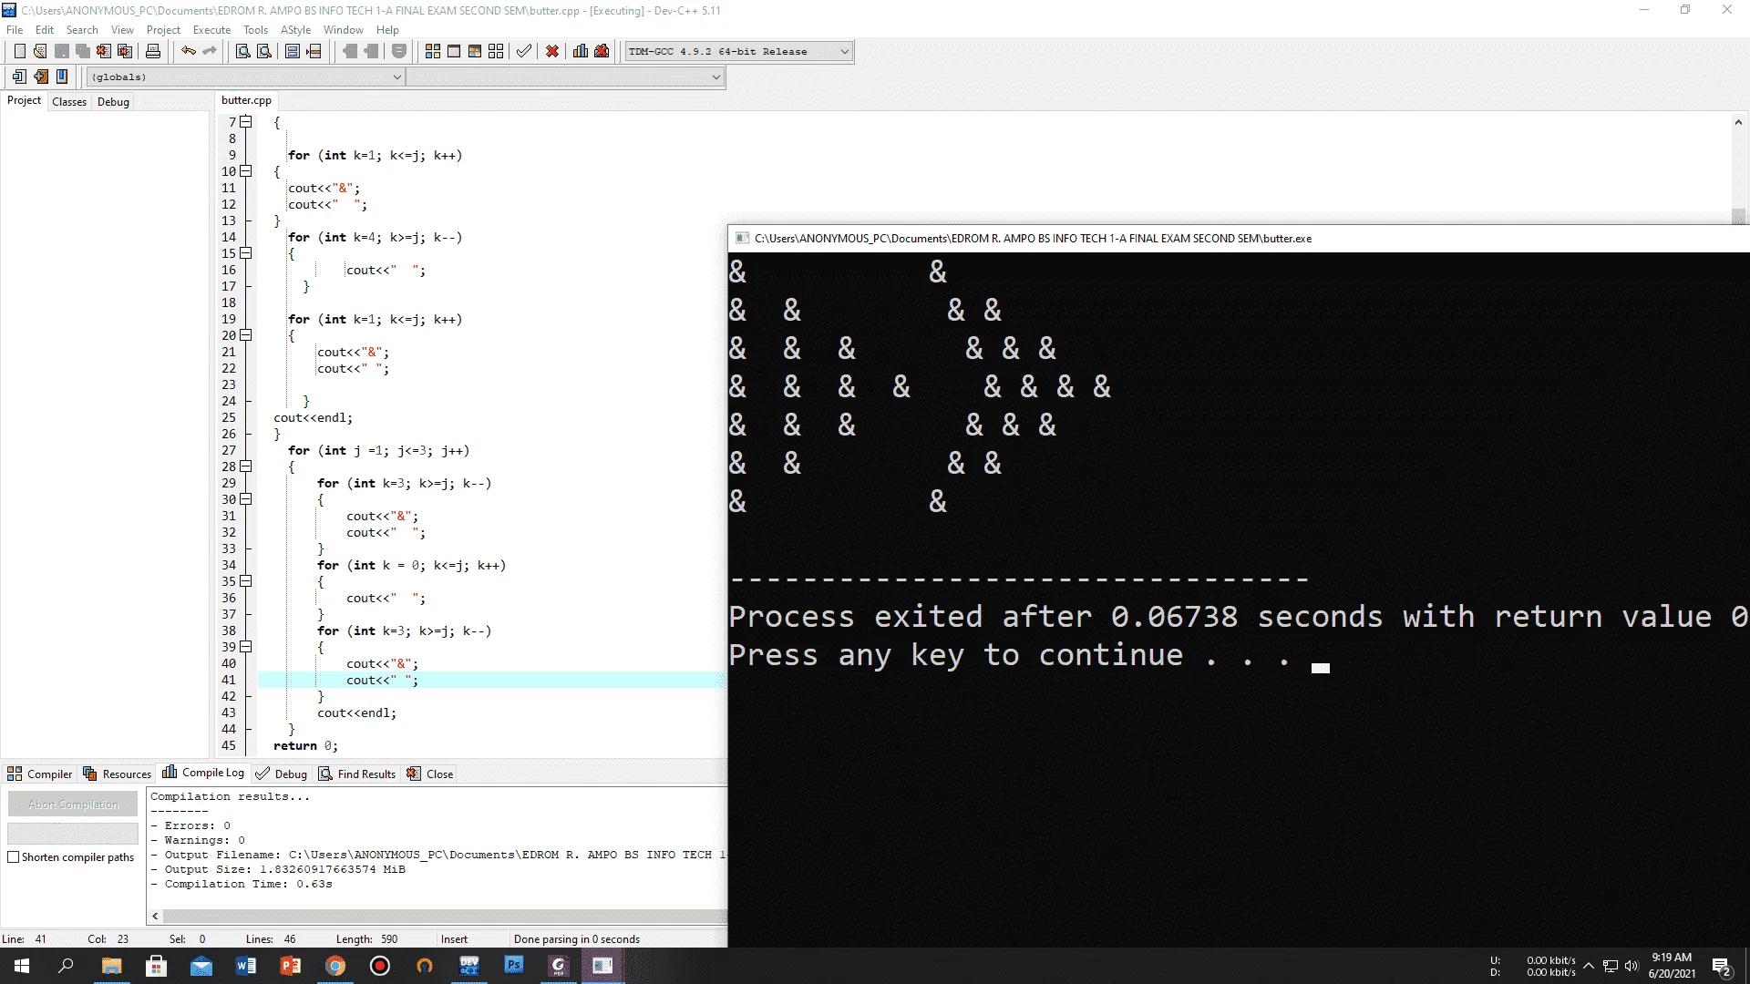1750x984 pixels.
Task: Click the Rebuild All toolbar icon
Action: (496, 51)
